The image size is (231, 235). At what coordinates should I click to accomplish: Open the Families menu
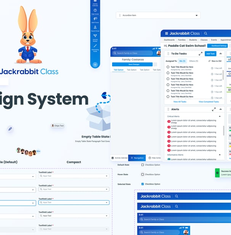click(182, 40)
